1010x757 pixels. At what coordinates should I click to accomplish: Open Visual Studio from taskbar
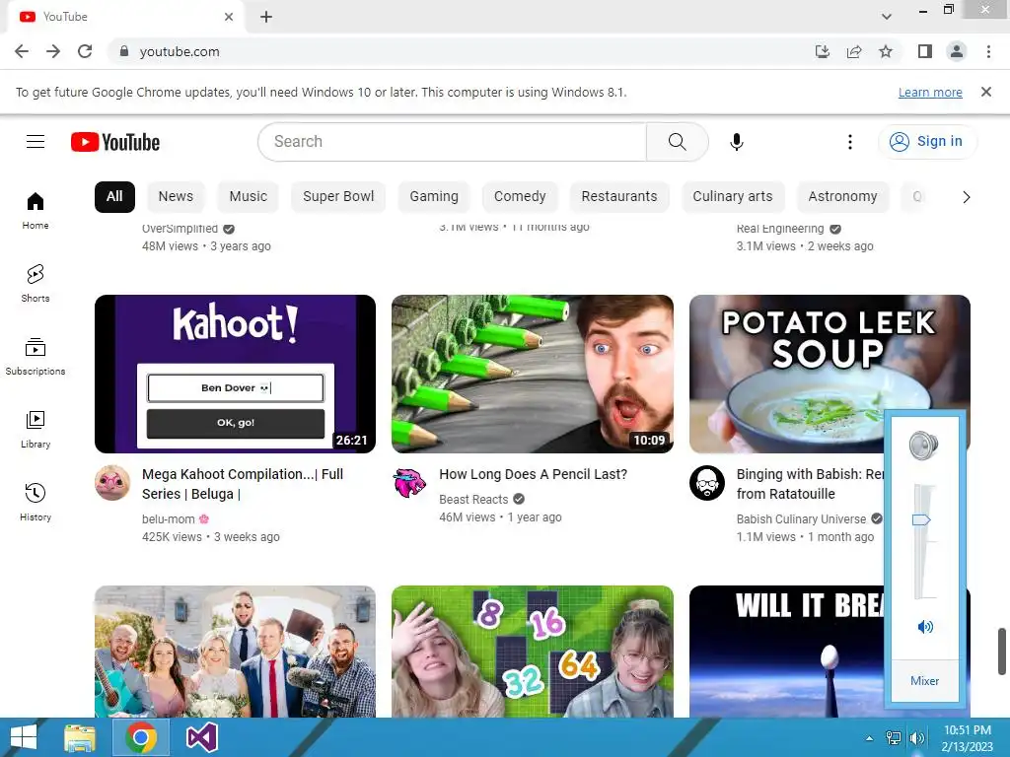(201, 737)
